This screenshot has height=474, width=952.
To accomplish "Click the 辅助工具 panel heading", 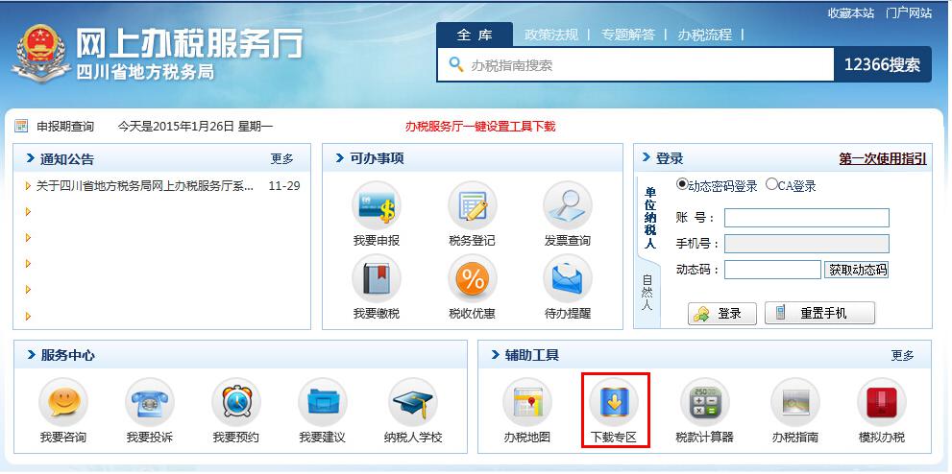I will tap(532, 355).
